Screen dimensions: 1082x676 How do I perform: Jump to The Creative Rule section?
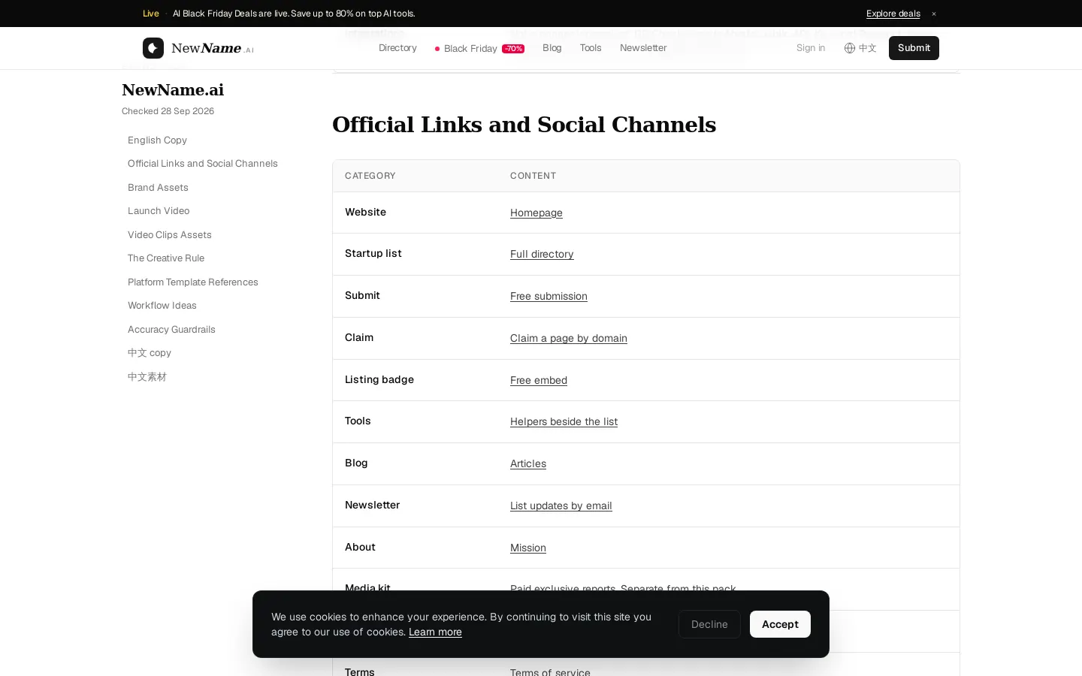[166, 258]
